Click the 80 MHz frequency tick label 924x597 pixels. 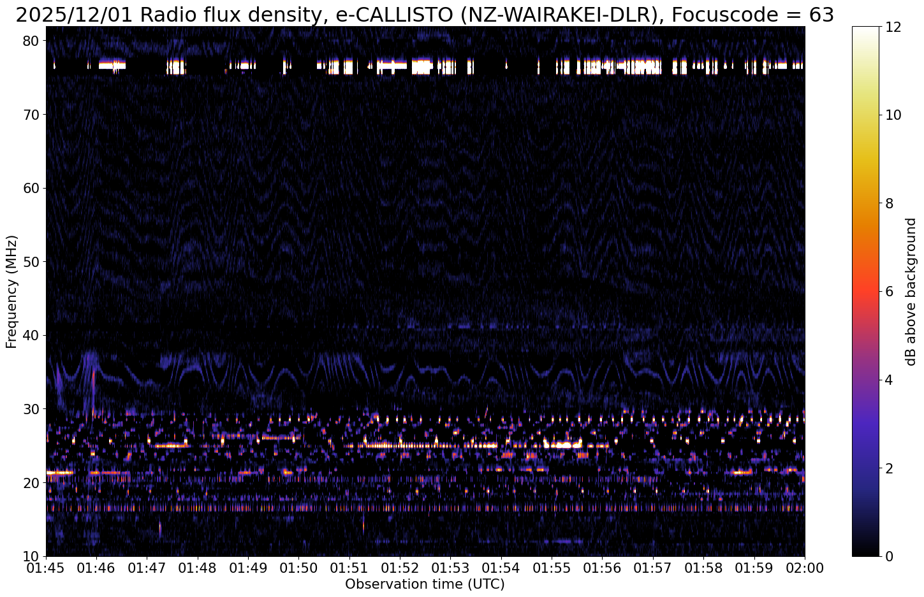tap(32, 41)
